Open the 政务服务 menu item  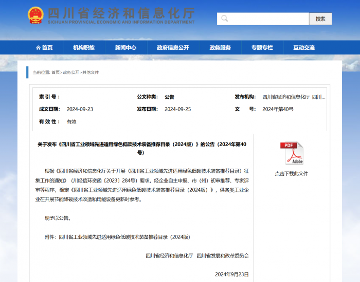pos(220,48)
